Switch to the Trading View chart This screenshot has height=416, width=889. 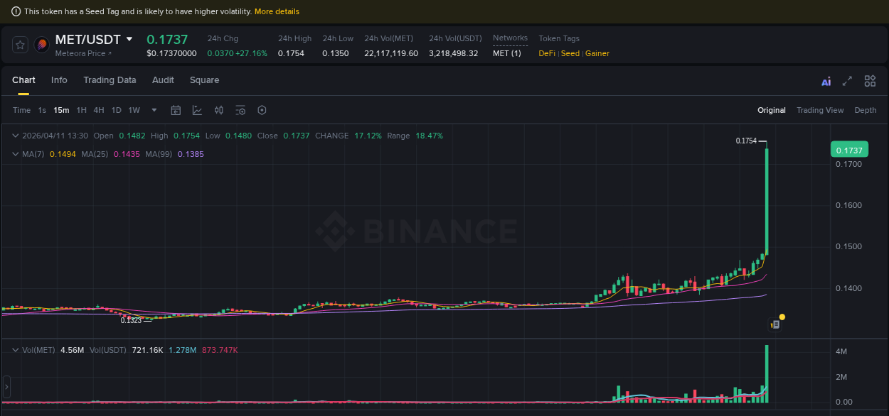pyautogui.click(x=820, y=110)
